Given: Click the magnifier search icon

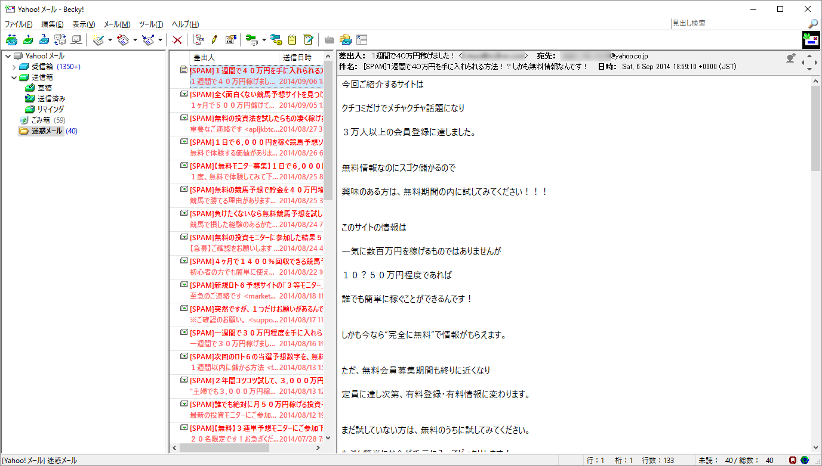Looking at the screenshot, I should click(813, 24).
